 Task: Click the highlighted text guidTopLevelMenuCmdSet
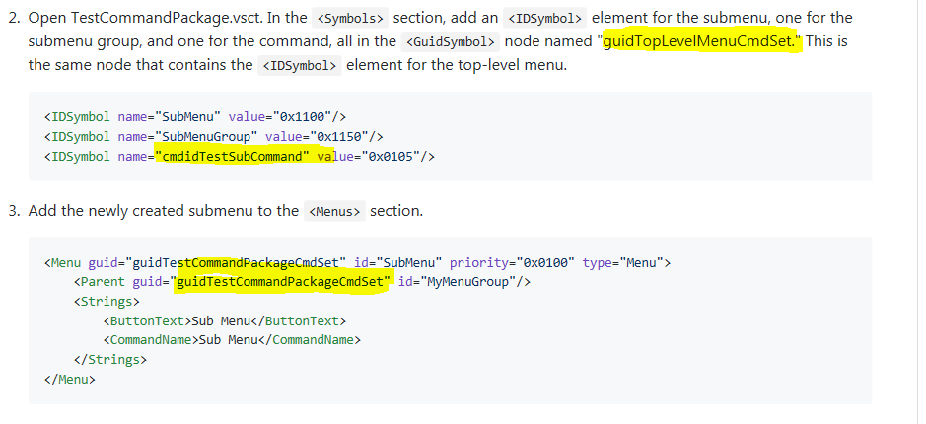(x=702, y=42)
